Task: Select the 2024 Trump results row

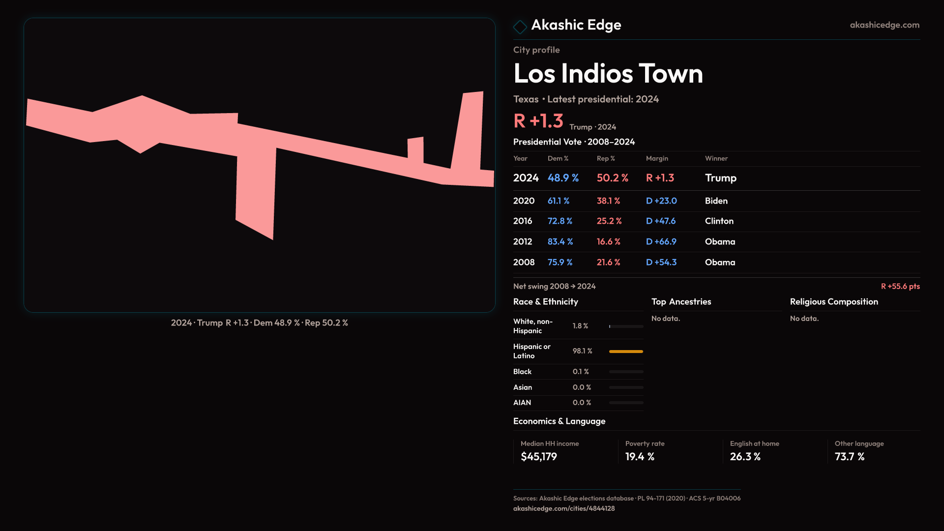Action: point(716,178)
